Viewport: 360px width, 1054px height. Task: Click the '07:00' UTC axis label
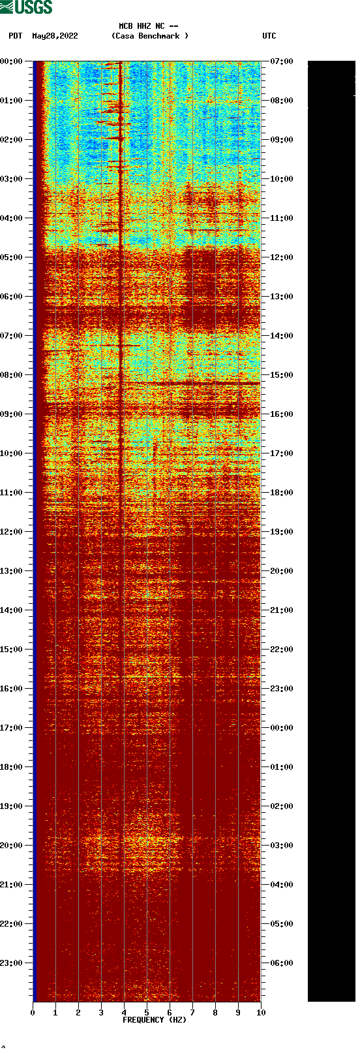[282, 61]
